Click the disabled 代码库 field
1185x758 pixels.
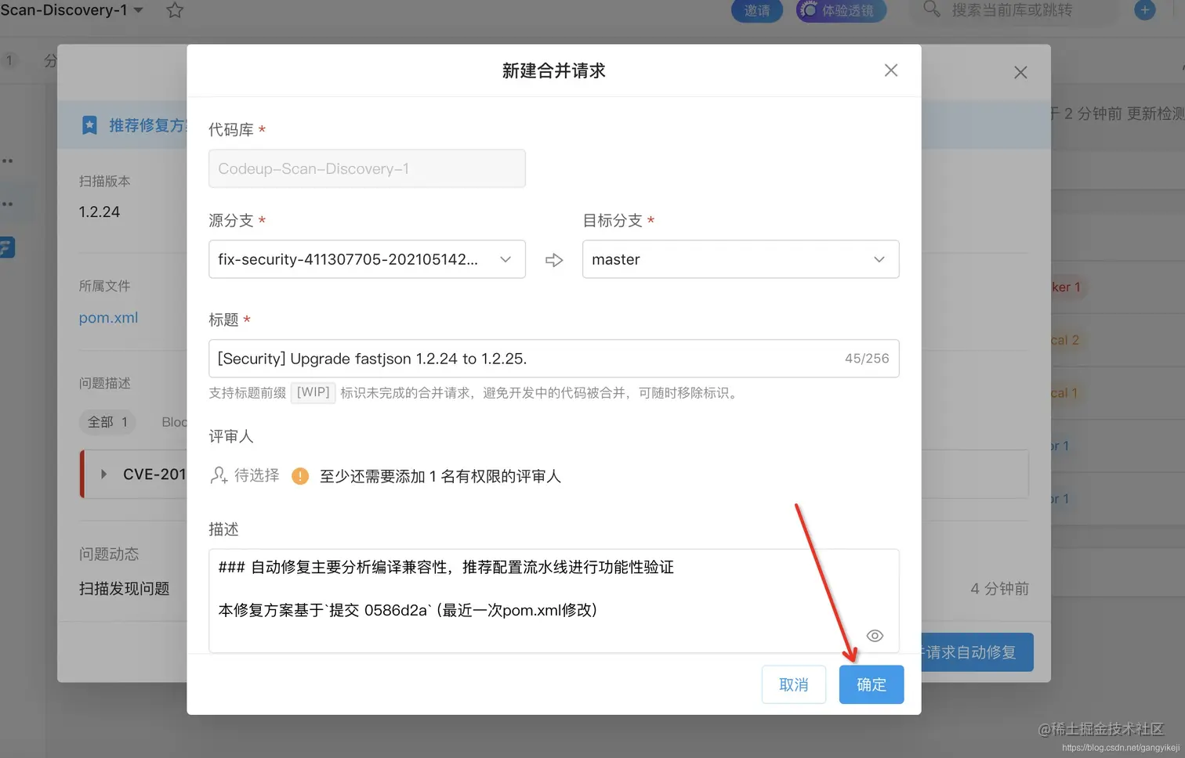coord(367,168)
